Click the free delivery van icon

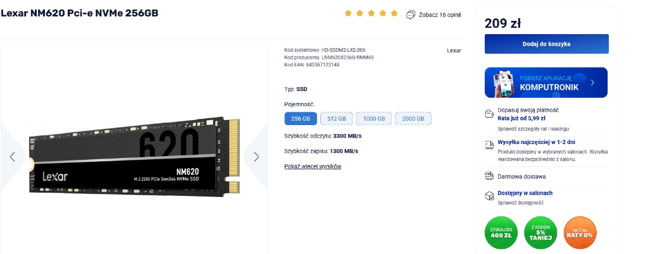click(x=489, y=176)
